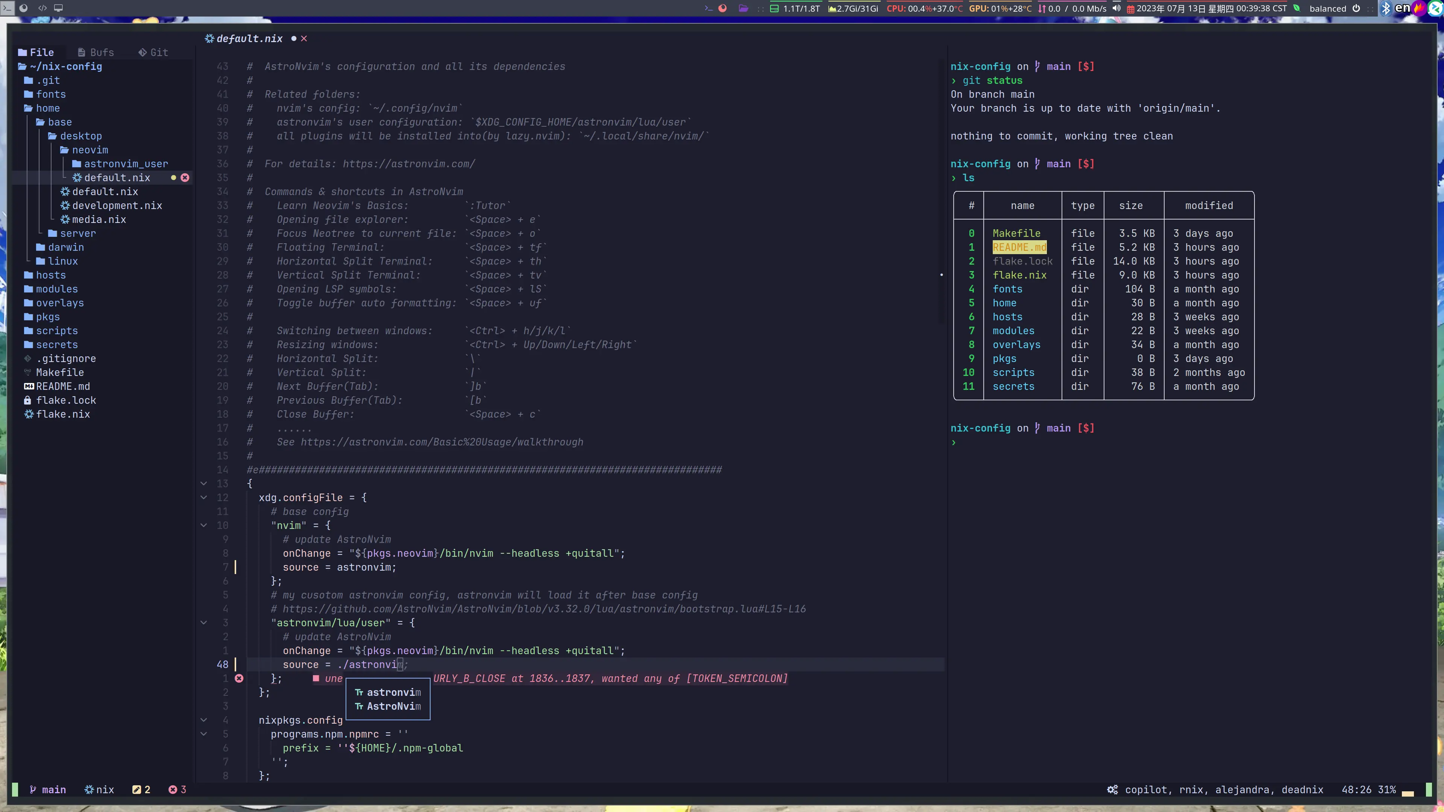
Task: Close the default.nix buffer tab
Action: pos(304,39)
